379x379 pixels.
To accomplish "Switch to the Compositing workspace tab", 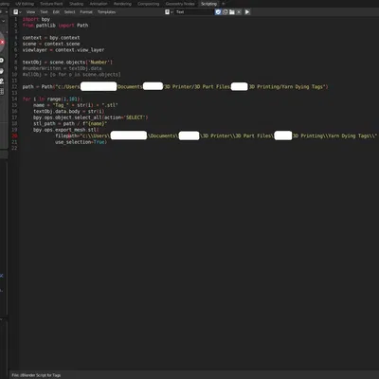I will 149,4.
